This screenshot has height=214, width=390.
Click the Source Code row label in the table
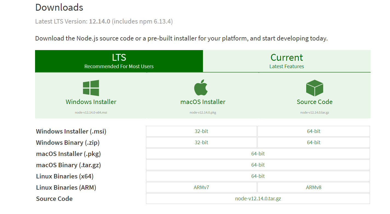[x=54, y=199]
